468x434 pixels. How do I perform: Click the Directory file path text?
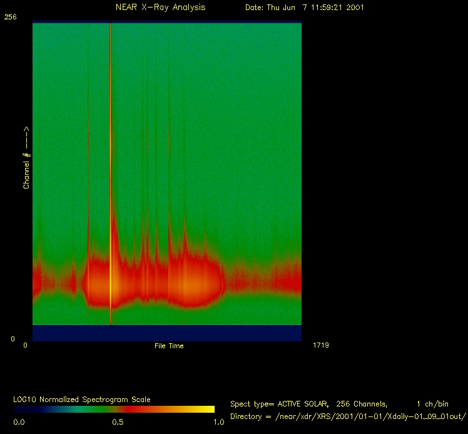pos(348,416)
